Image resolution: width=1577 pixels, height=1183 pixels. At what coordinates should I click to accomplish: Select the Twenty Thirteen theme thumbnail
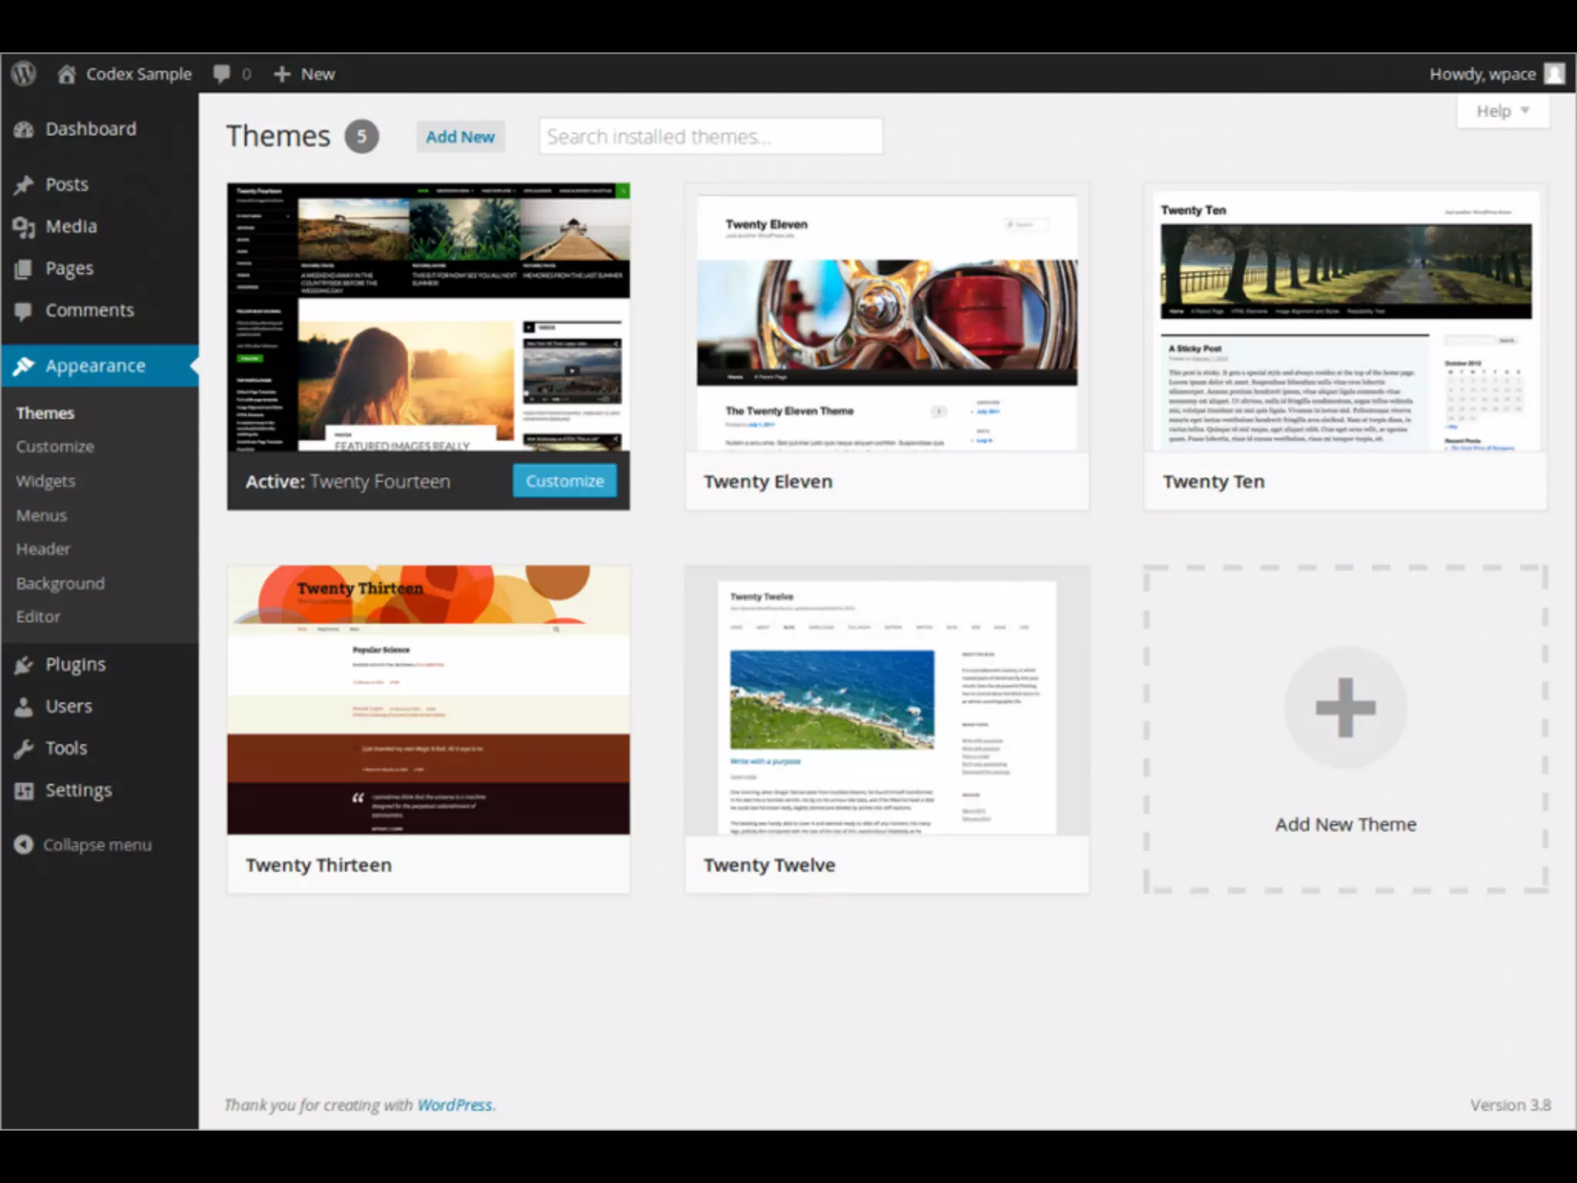pyautogui.click(x=428, y=700)
